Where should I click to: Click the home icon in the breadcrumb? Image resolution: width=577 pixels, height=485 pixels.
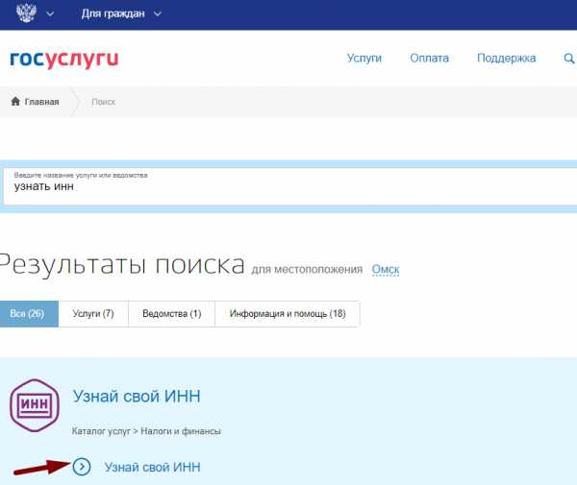point(15,101)
